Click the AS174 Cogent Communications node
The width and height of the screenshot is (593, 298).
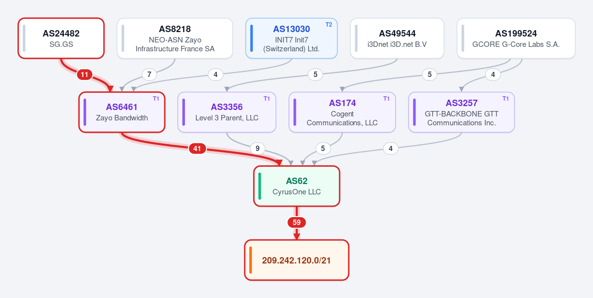click(x=342, y=112)
